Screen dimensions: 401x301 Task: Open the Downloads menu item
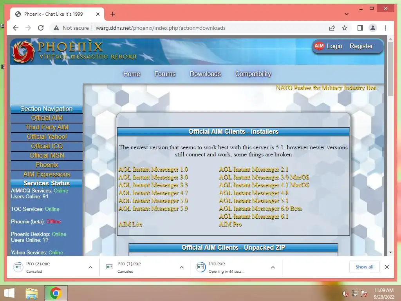pyautogui.click(x=205, y=74)
